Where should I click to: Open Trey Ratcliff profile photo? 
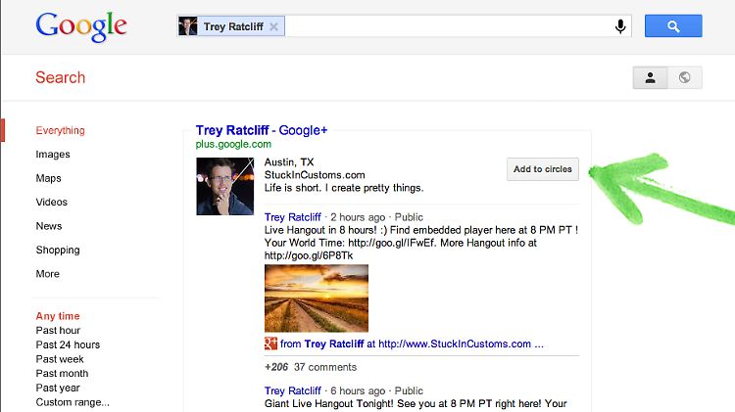click(225, 186)
